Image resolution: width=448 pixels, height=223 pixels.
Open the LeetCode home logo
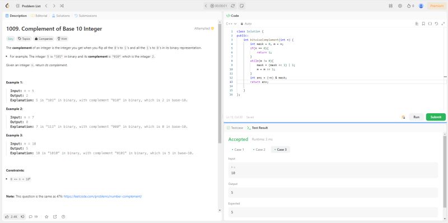[x=8, y=6]
